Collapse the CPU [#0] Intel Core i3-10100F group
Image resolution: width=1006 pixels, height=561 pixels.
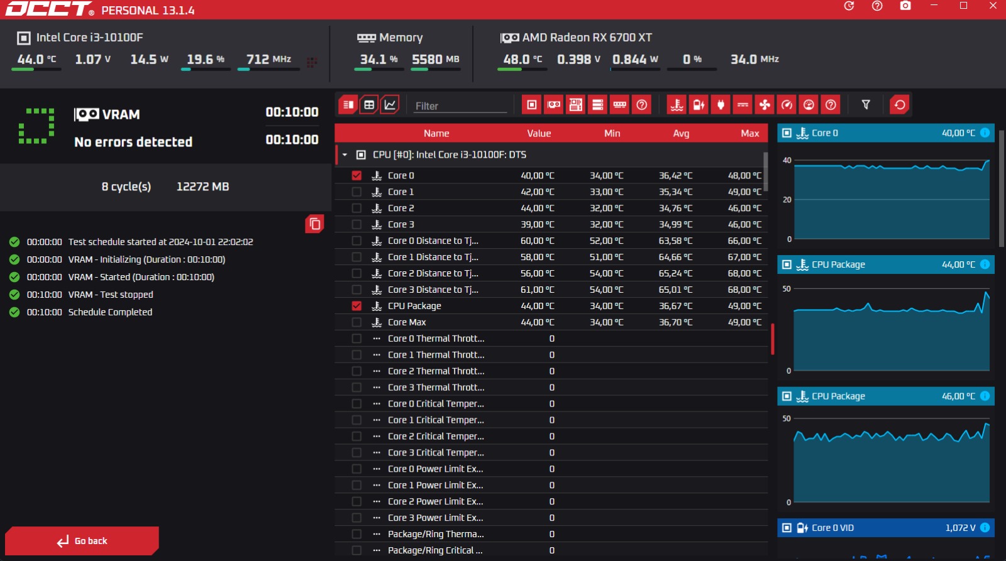coord(345,155)
